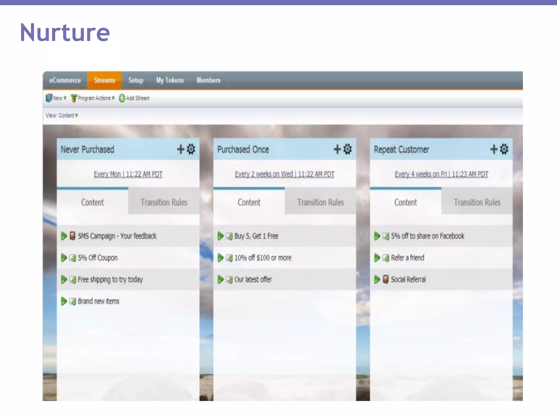Open Transition Rules tab in Never Purchased
This screenshot has height=417, width=557.
click(x=164, y=202)
